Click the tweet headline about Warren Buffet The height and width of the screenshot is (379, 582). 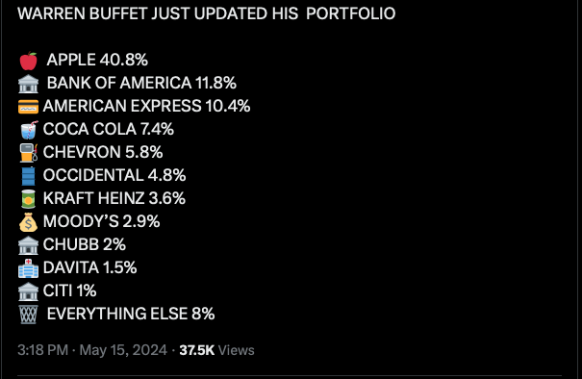207,13
